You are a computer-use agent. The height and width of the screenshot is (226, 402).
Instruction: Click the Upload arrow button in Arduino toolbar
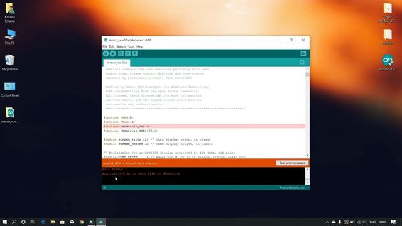pos(113,54)
